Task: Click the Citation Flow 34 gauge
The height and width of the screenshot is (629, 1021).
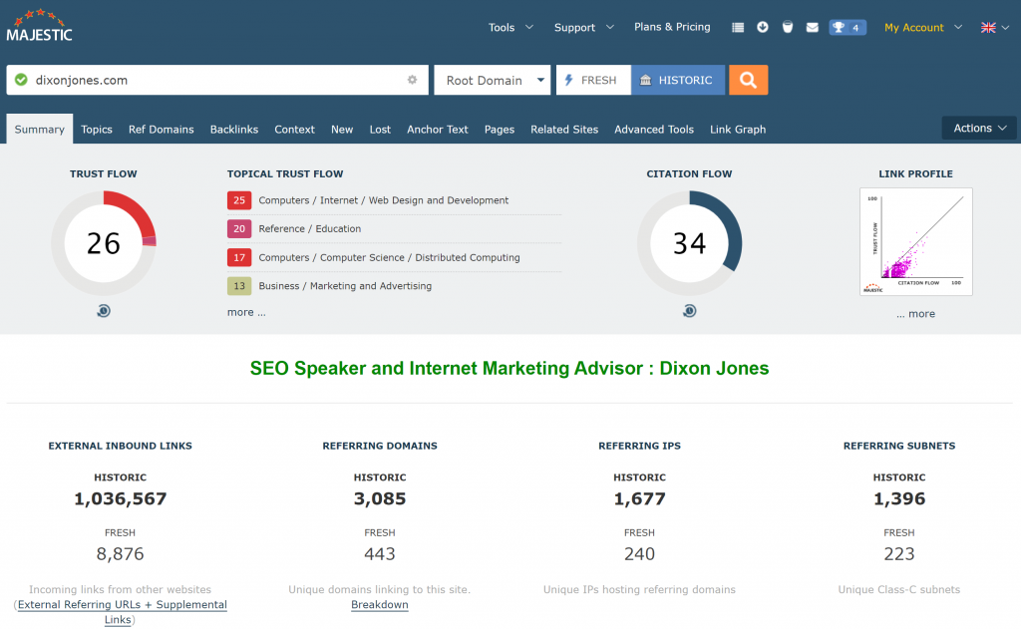Action: pyautogui.click(x=690, y=243)
